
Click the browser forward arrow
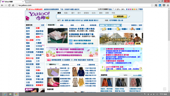[6, 5]
